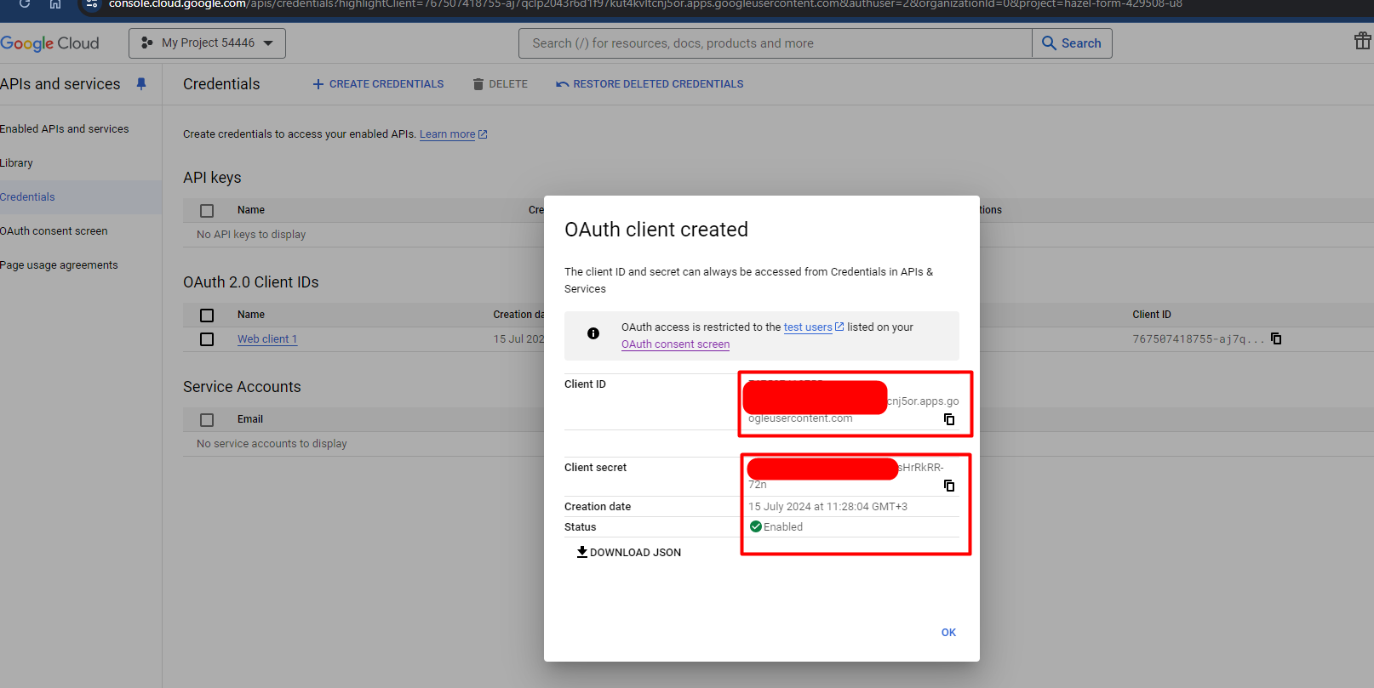The height and width of the screenshot is (688, 1374).
Task: Click the Name column header under OAuth 2.0 Client IDs
Action: (x=251, y=315)
